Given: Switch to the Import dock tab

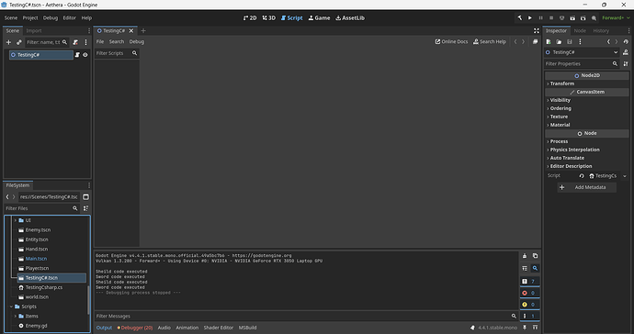Looking at the screenshot, I should pyautogui.click(x=34, y=30).
